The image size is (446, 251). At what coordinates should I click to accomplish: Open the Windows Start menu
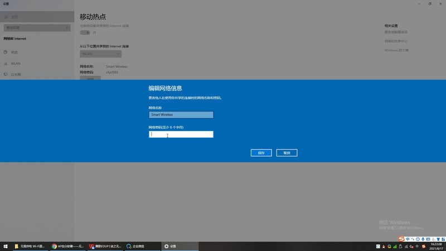pos(6,246)
